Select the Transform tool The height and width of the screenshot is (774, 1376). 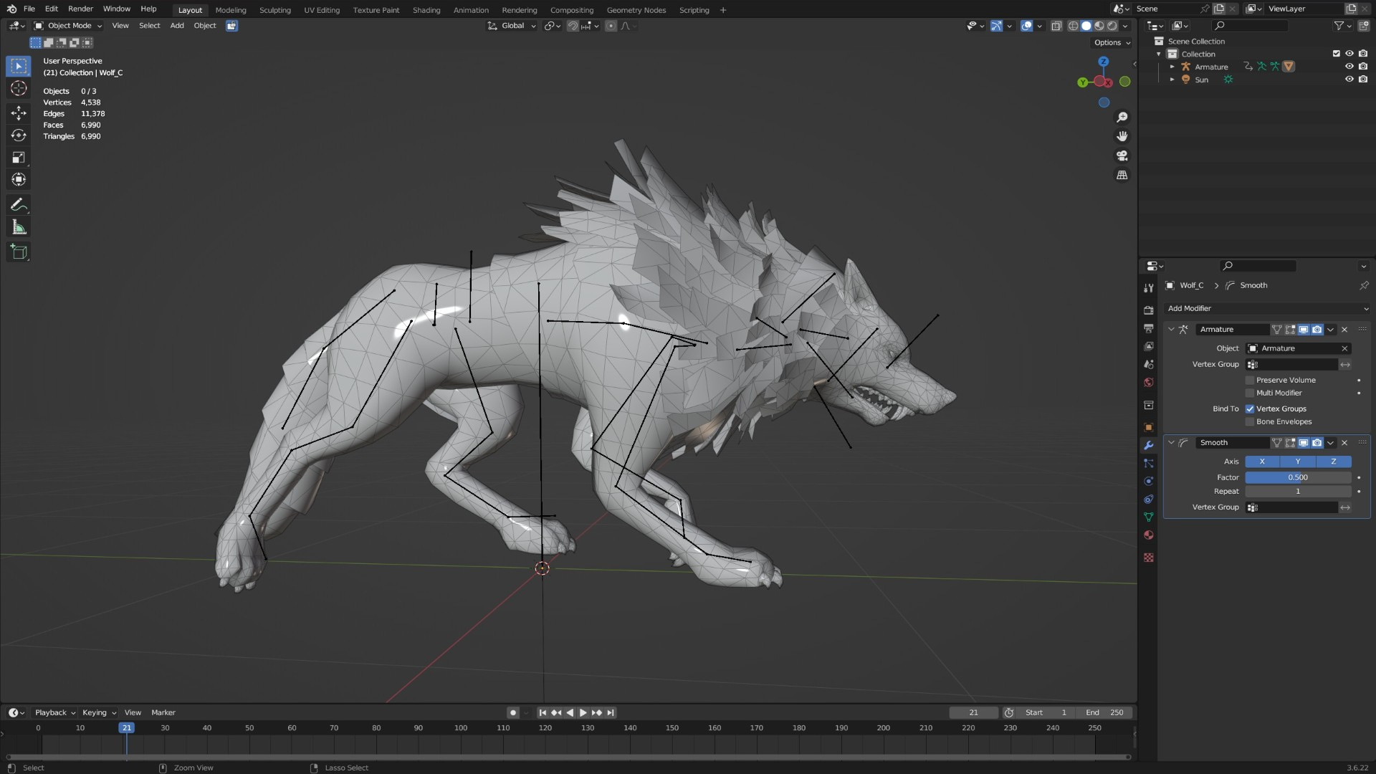pos(19,180)
